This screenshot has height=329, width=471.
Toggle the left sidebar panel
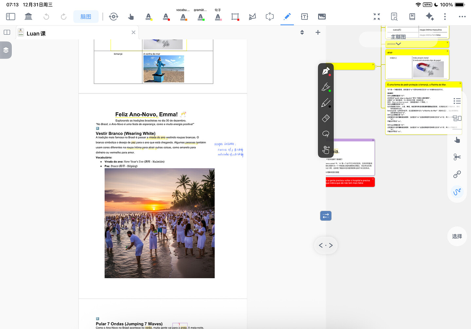point(10,16)
